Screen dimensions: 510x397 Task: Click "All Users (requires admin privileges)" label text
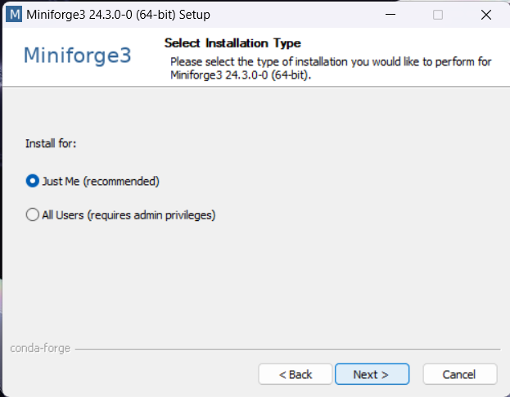[x=128, y=215]
